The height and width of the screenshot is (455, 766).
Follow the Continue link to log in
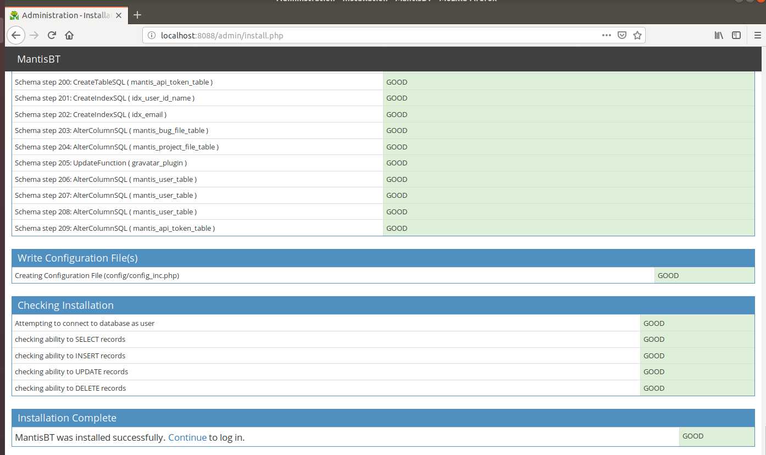[187, 437]
